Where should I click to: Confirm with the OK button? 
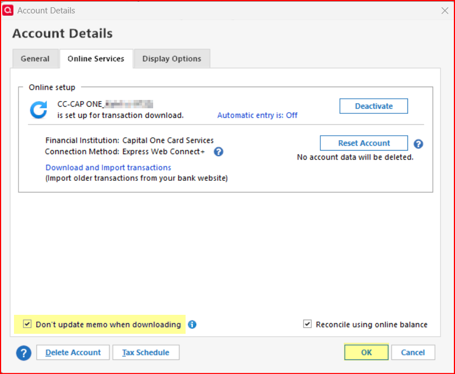366,352
